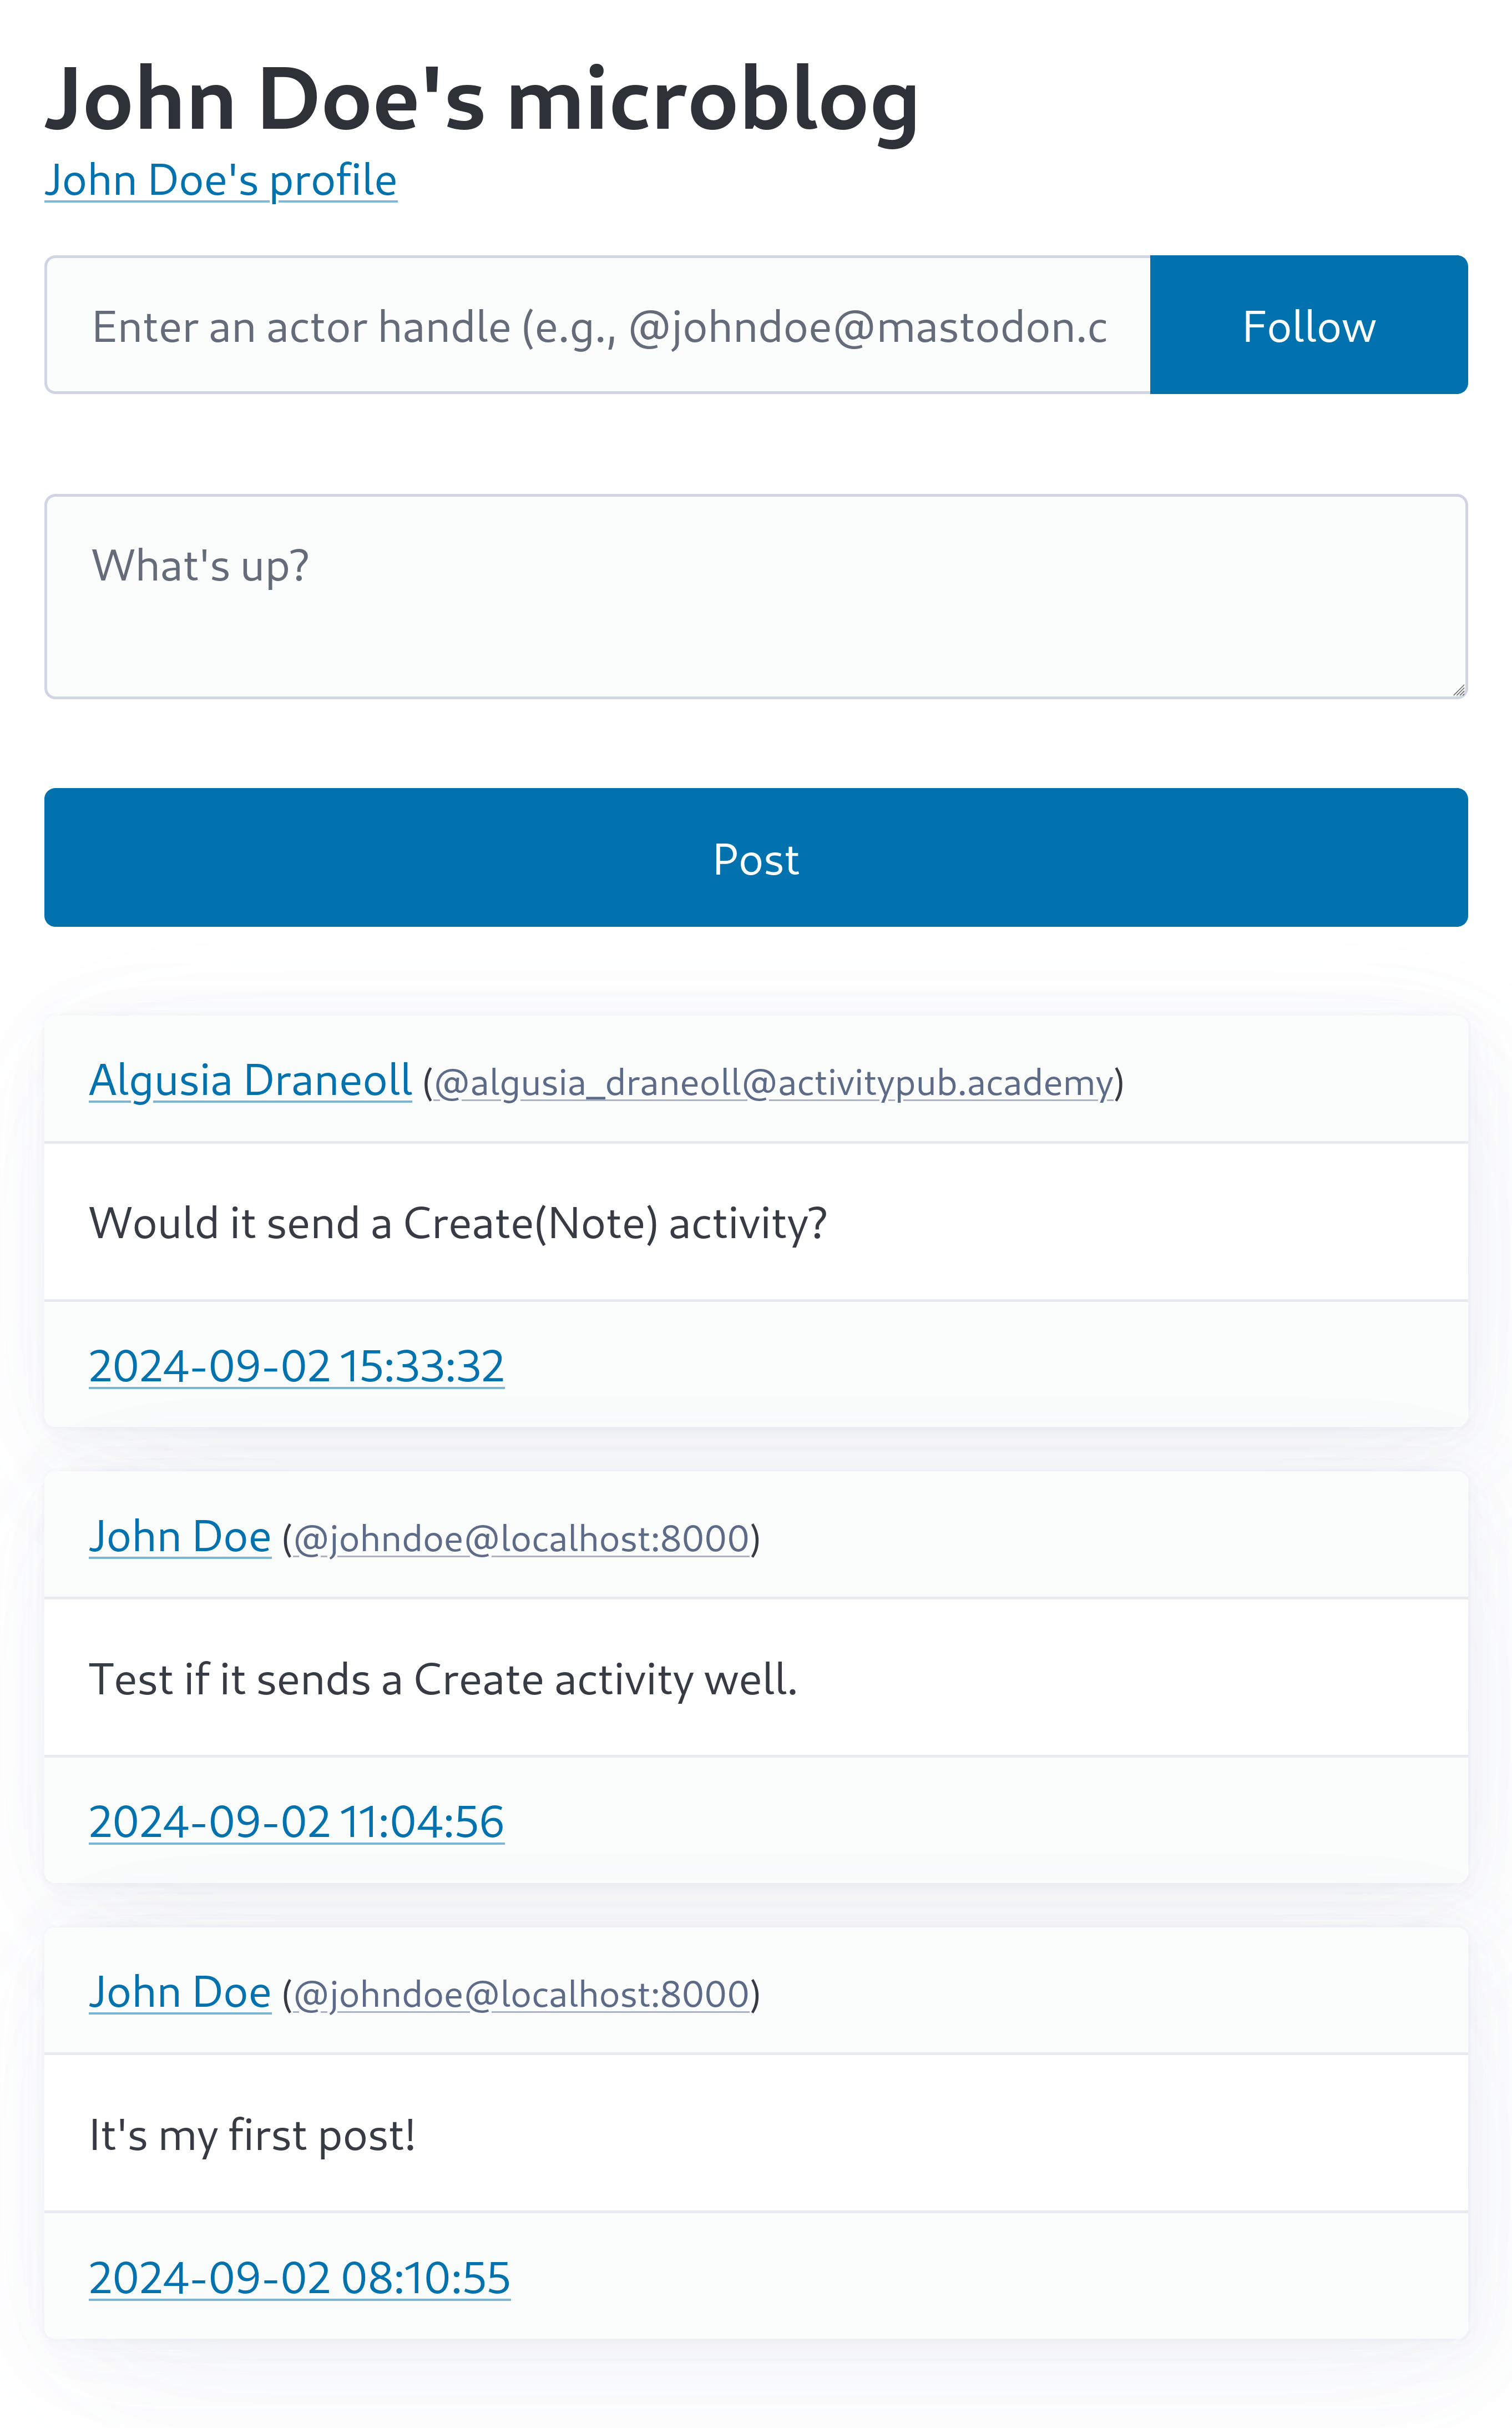Focus the actor handle input field
The width and height of the screenshot is (1512, 2428).
(x=597, y=325)
